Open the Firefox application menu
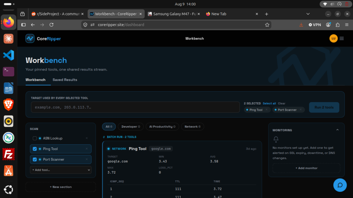Screen dimensions: 353x198 tap(347, 25)
